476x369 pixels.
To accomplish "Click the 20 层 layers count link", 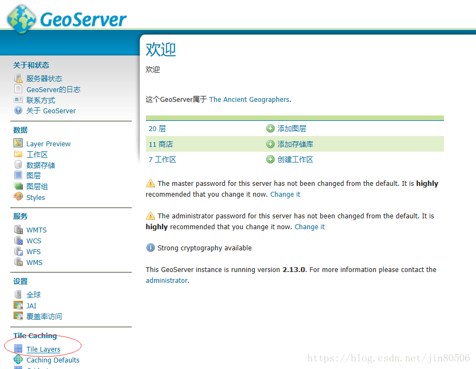I will [x=157, y=128].
